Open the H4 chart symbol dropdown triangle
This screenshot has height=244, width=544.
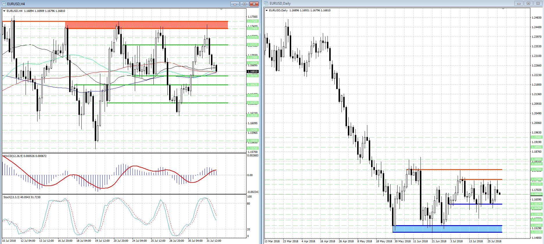click(4, 11)
